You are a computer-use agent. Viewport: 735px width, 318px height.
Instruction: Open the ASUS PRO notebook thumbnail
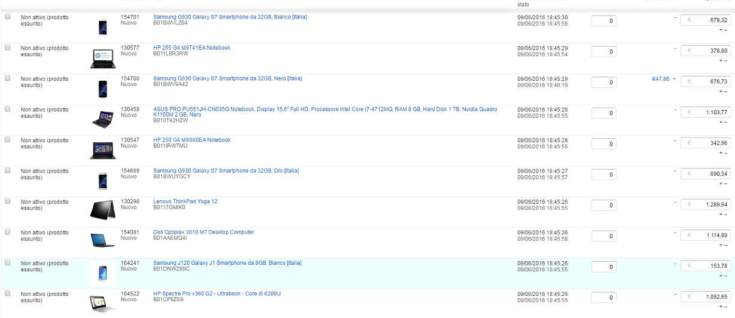coord(103,119)
